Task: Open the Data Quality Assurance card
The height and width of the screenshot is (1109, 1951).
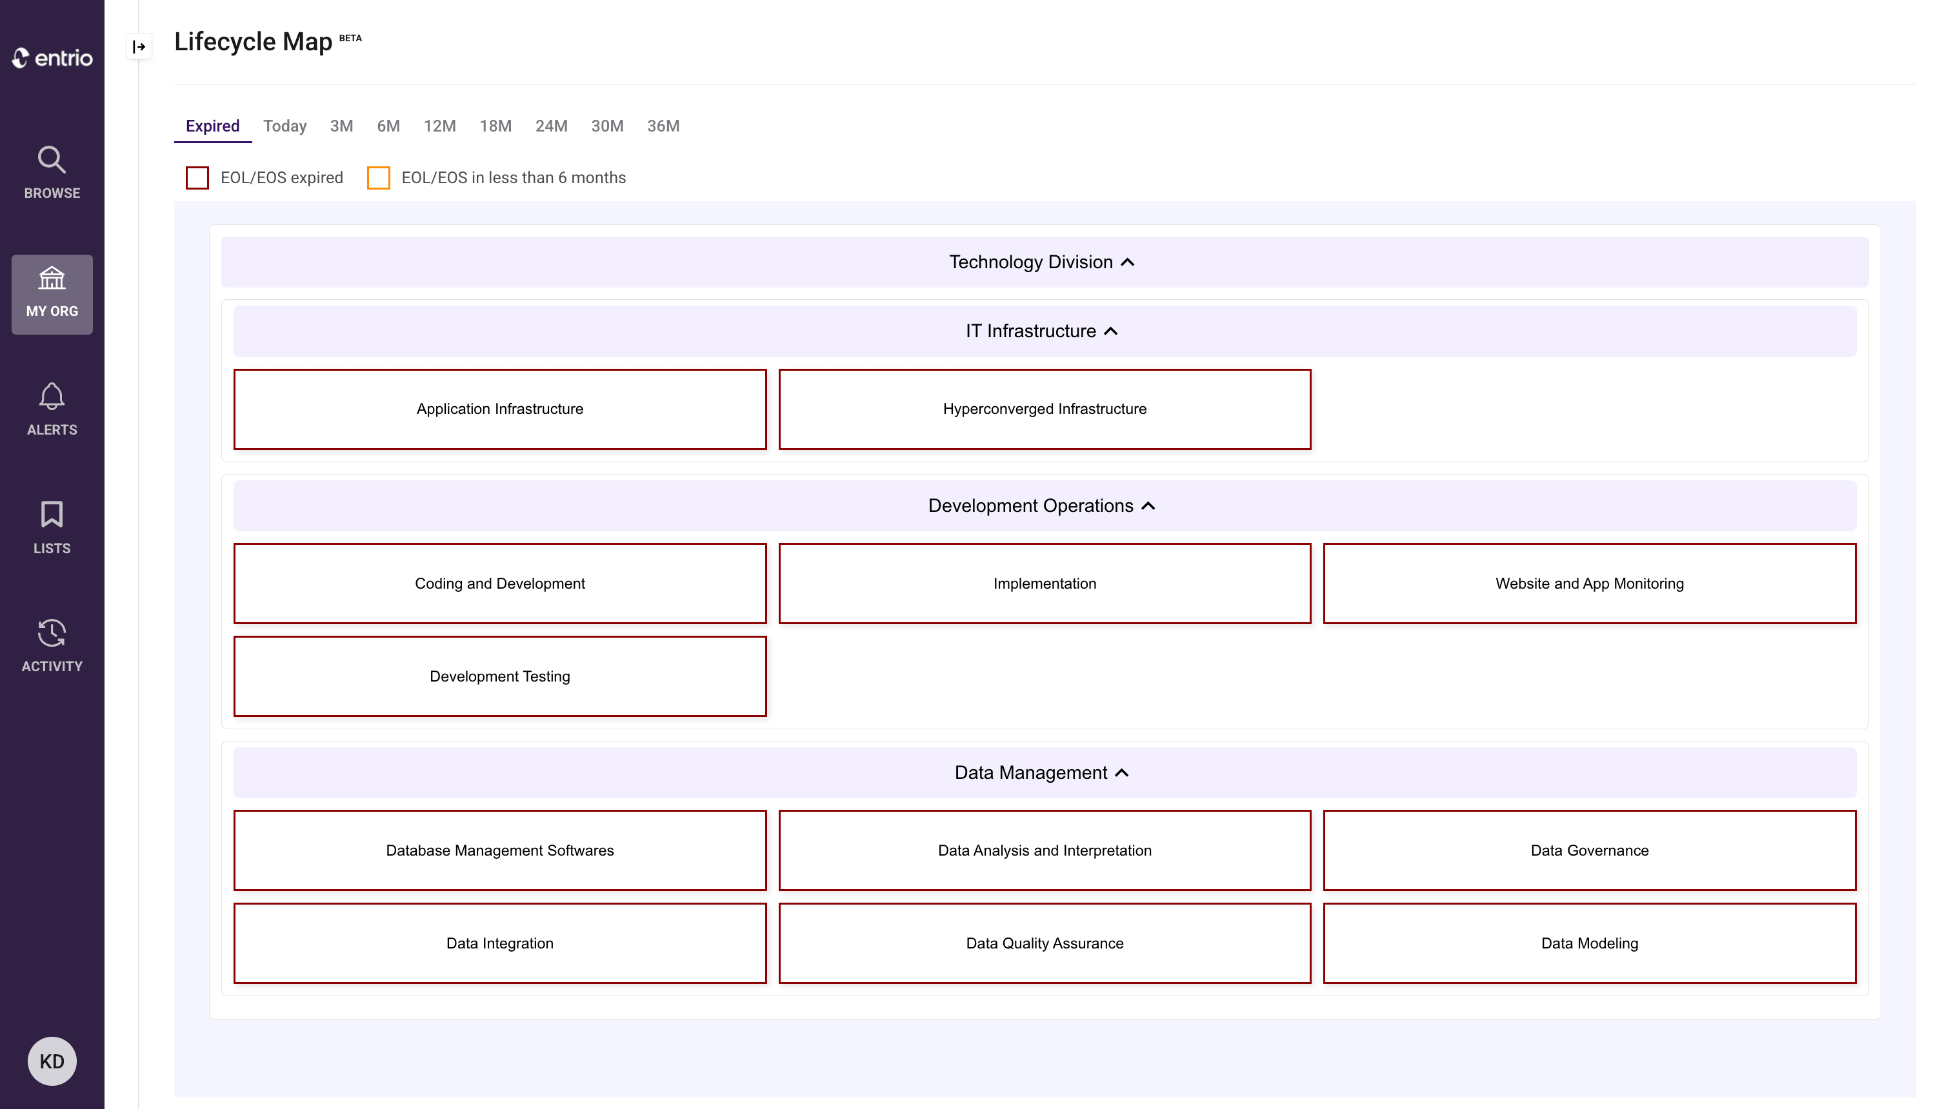Action: pos(1045,943)
